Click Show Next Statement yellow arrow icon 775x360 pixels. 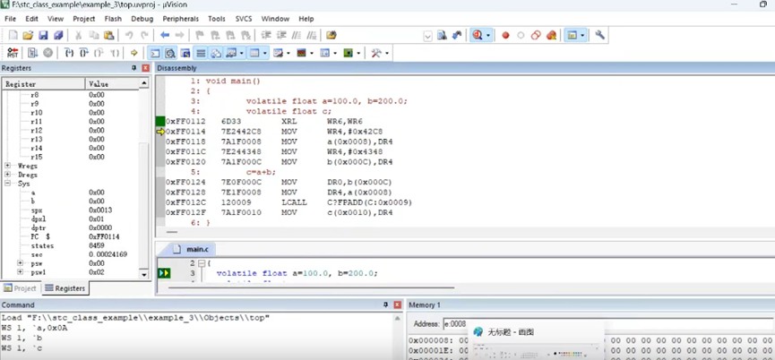[133, 53]
